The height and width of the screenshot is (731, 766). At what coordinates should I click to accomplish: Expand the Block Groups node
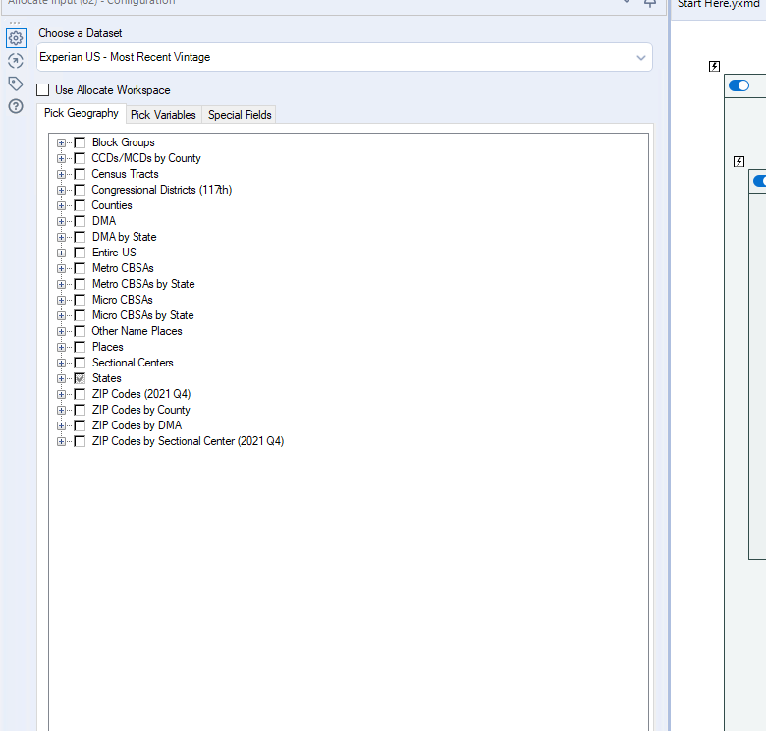pos(61,142)
